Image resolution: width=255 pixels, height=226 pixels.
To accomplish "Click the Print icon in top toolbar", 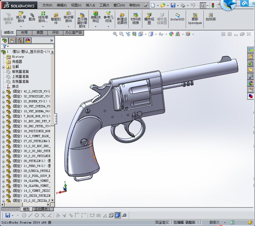I will (x=183, y=5).
